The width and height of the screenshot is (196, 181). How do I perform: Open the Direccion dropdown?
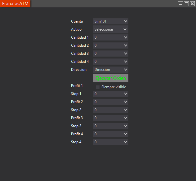coord(110,70)
